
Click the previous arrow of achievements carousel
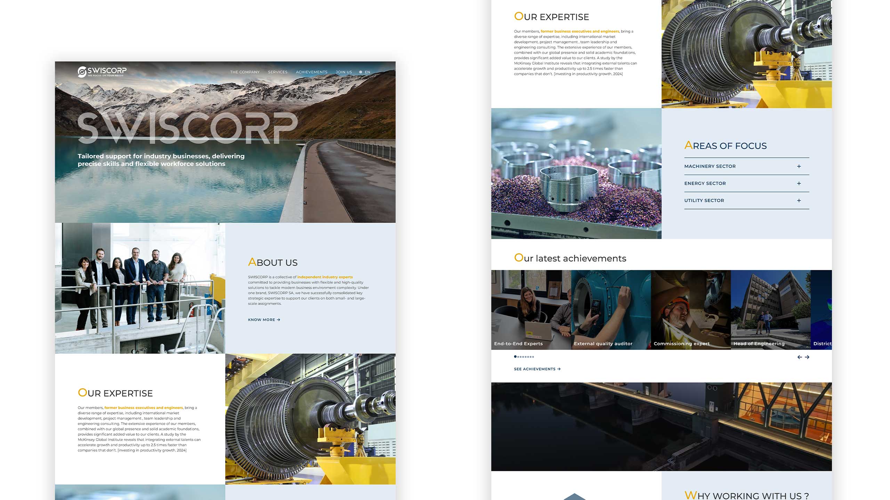point(800,357)
